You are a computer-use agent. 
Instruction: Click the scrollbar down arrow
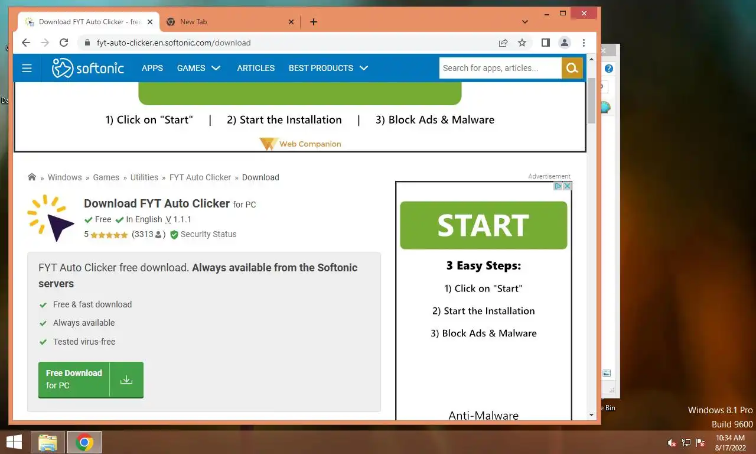tap(592, 416)
